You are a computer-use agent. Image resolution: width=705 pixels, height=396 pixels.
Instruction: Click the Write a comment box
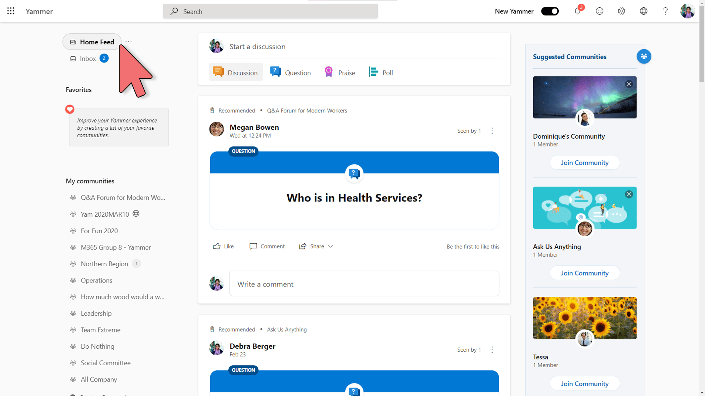click(x=364, y=284)
